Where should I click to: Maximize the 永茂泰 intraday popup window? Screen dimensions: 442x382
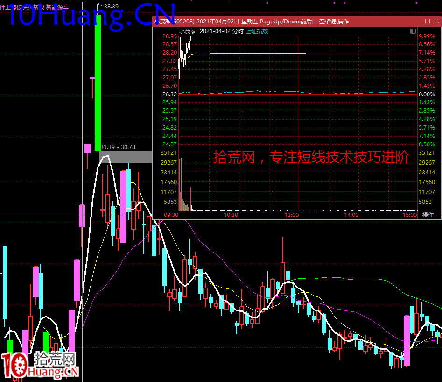[x=428, y=21]
